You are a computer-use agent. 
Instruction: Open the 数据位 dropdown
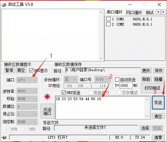click(27, 106)
